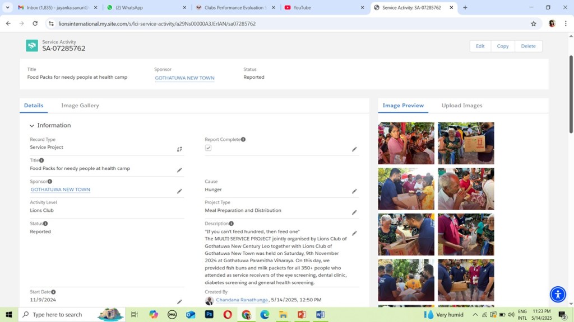Edit the Report Complete field pencil

[354, 149]
